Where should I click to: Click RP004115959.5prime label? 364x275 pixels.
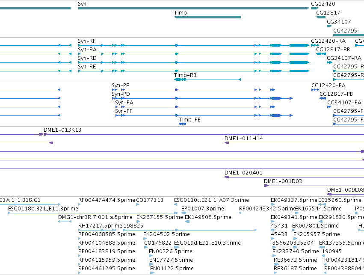tap(107, 260)
